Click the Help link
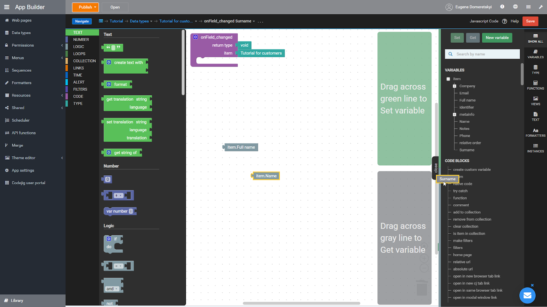This screenshot has height=307, width=547. [x=515, y=21]
